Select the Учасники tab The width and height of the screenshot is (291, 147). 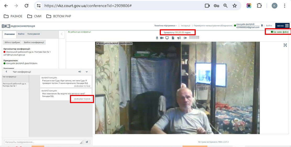coord(9,34)
